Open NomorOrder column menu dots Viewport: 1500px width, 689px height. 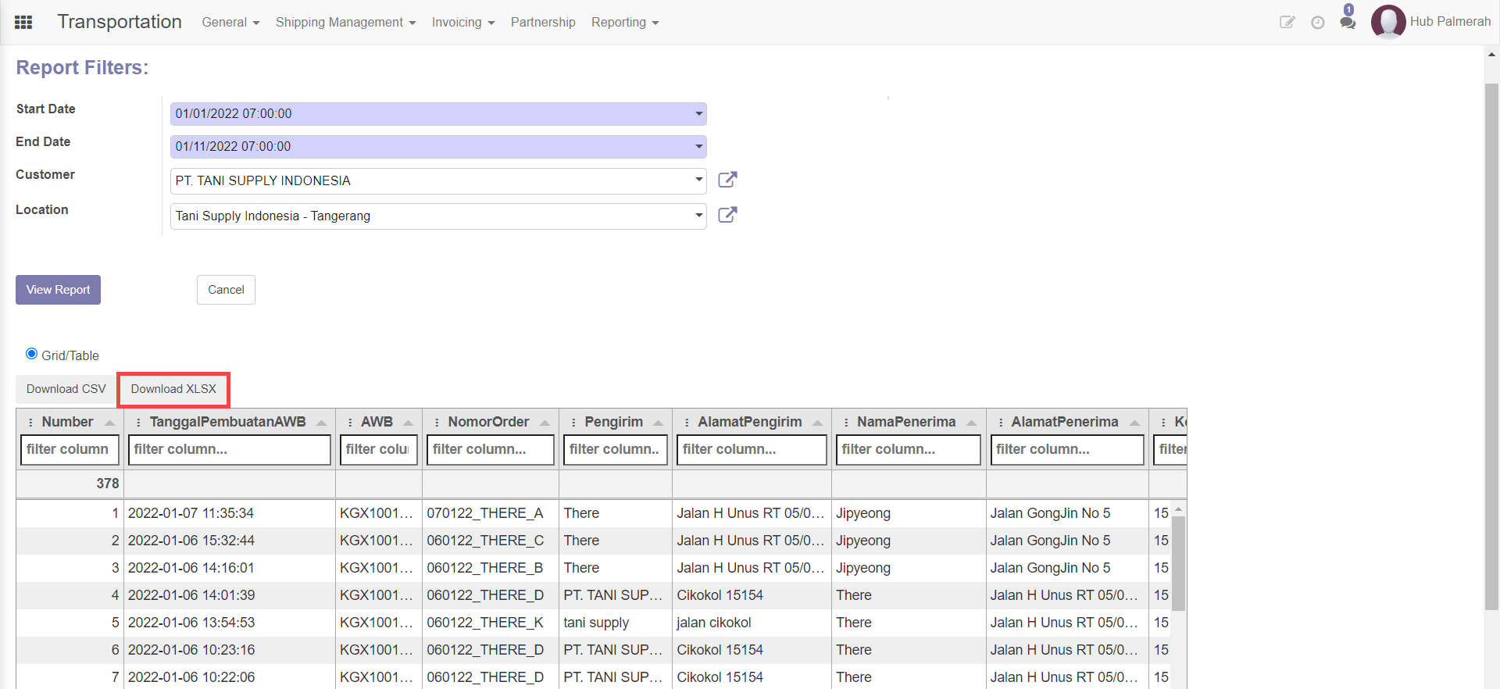pyautogui.click(x=437, y=423)
